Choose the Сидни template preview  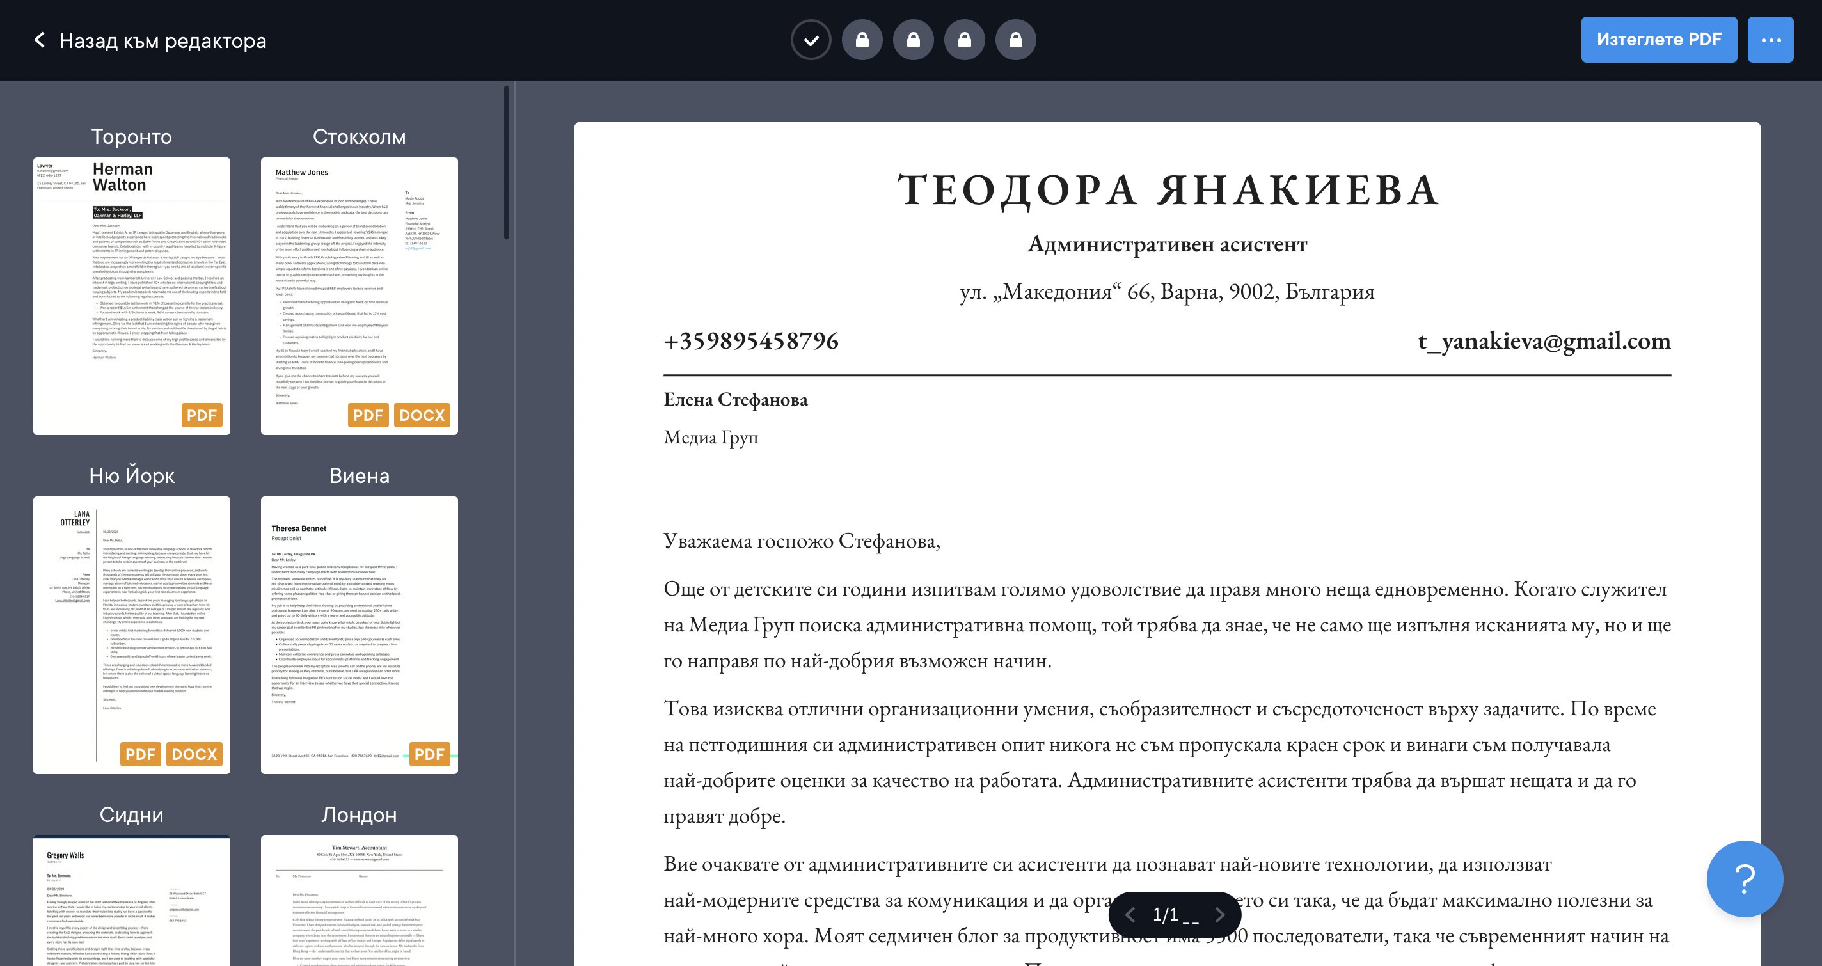coord(132,900)
